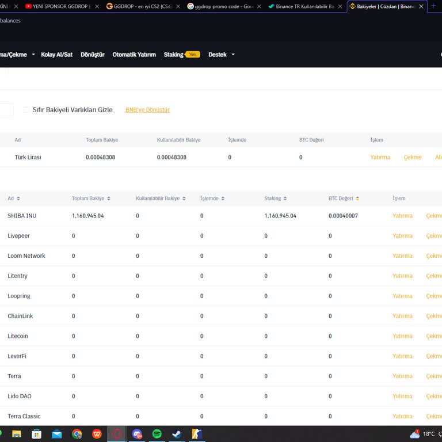
Task: Open File Explorer from taskbar
Action: point(16,434)
